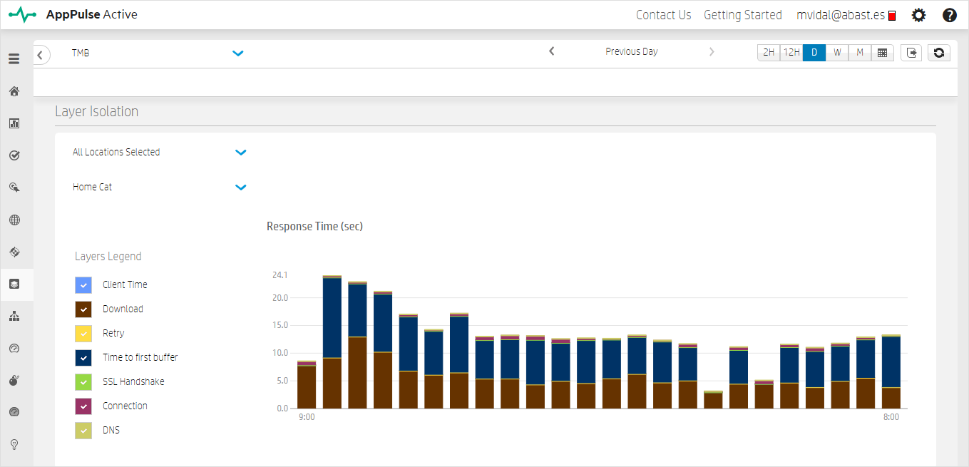Open the help question mark icon

(x=949, y=15)
